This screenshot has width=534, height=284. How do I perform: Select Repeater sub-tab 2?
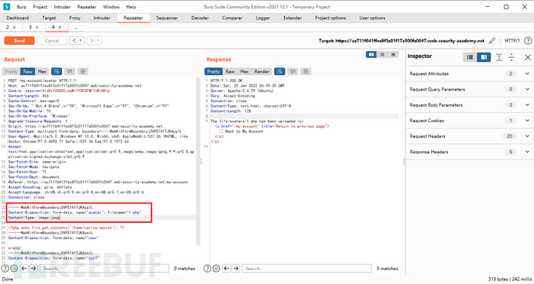click(x=8, y=27)
